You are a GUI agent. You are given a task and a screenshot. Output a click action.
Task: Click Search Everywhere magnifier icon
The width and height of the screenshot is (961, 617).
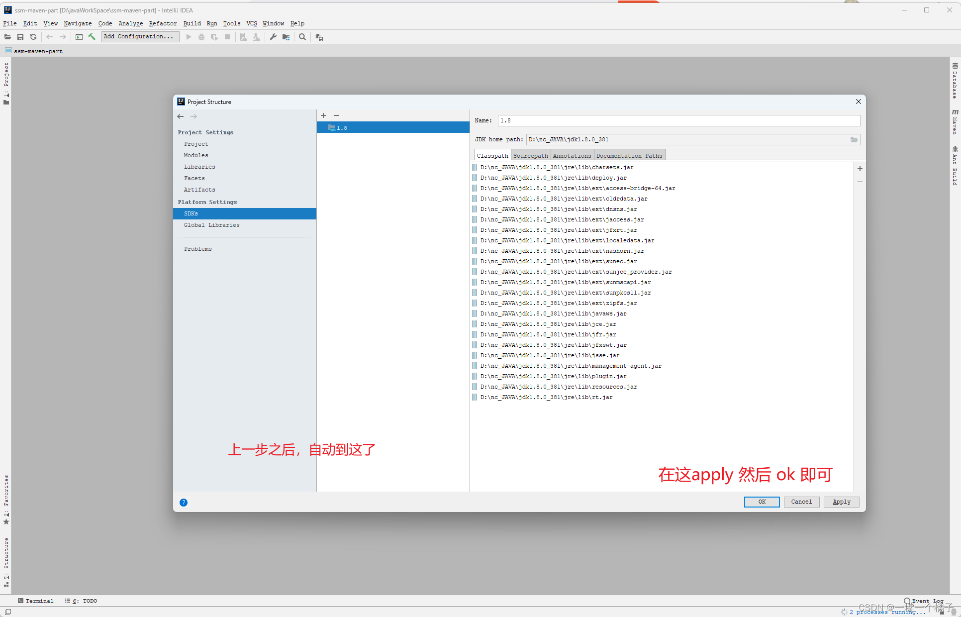(302, 37)
